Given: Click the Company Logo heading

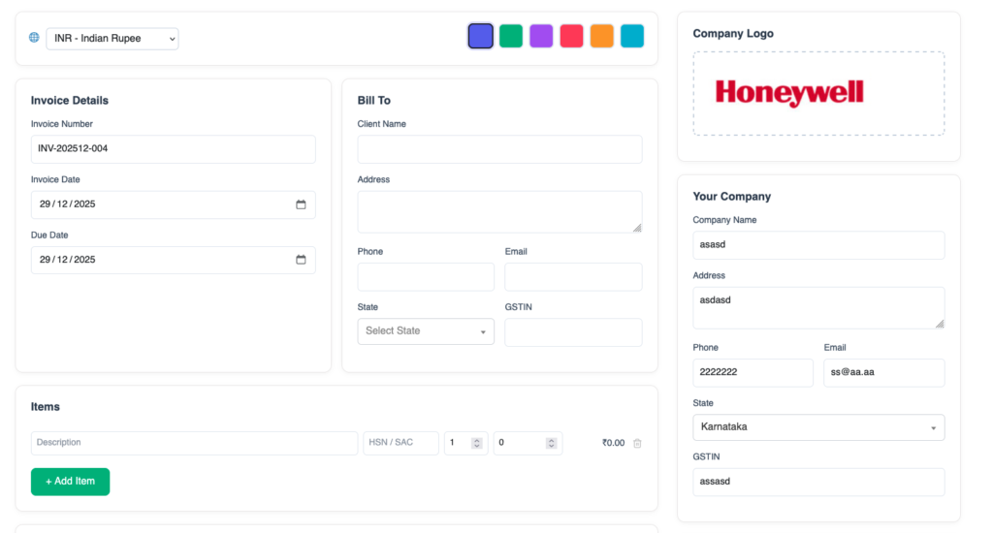Looking at the screenshot, I should (733, 34).
